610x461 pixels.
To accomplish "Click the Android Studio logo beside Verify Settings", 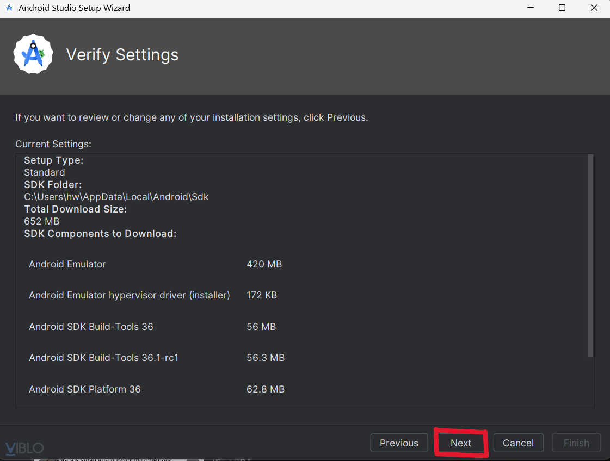I will click(x=33, y=54).
